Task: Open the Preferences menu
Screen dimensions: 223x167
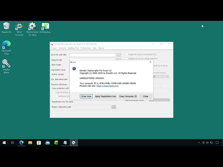Action: tap(86, 48)
